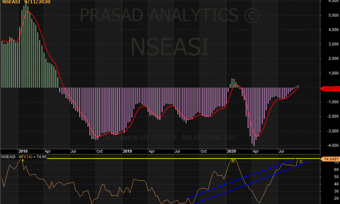Select the 2019 year label on time axis
This screenshot has height=204, width=340.
(127, 151)
